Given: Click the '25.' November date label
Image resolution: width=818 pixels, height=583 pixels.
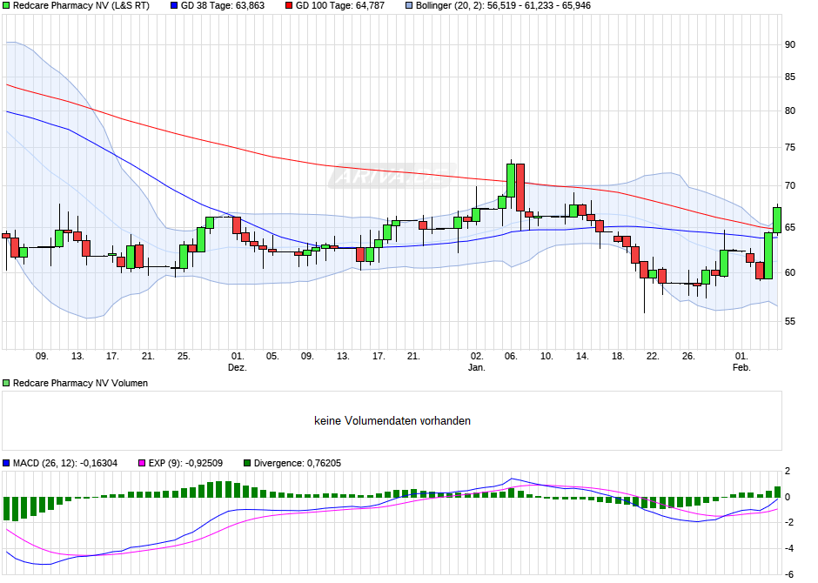Looking at the screenshot, I should point(183,356).
